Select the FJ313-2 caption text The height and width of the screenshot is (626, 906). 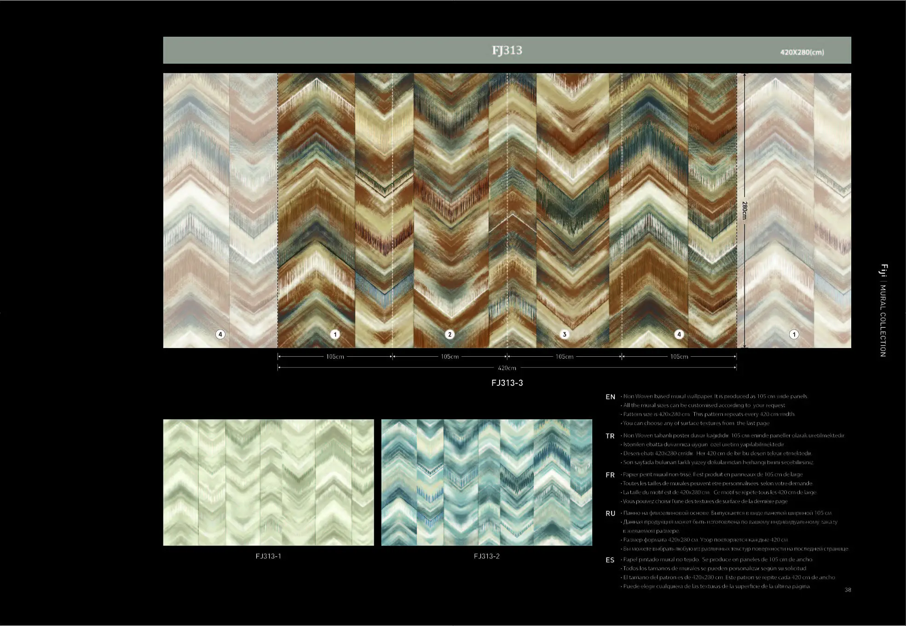pyautogui.click(x=486, y=556)
